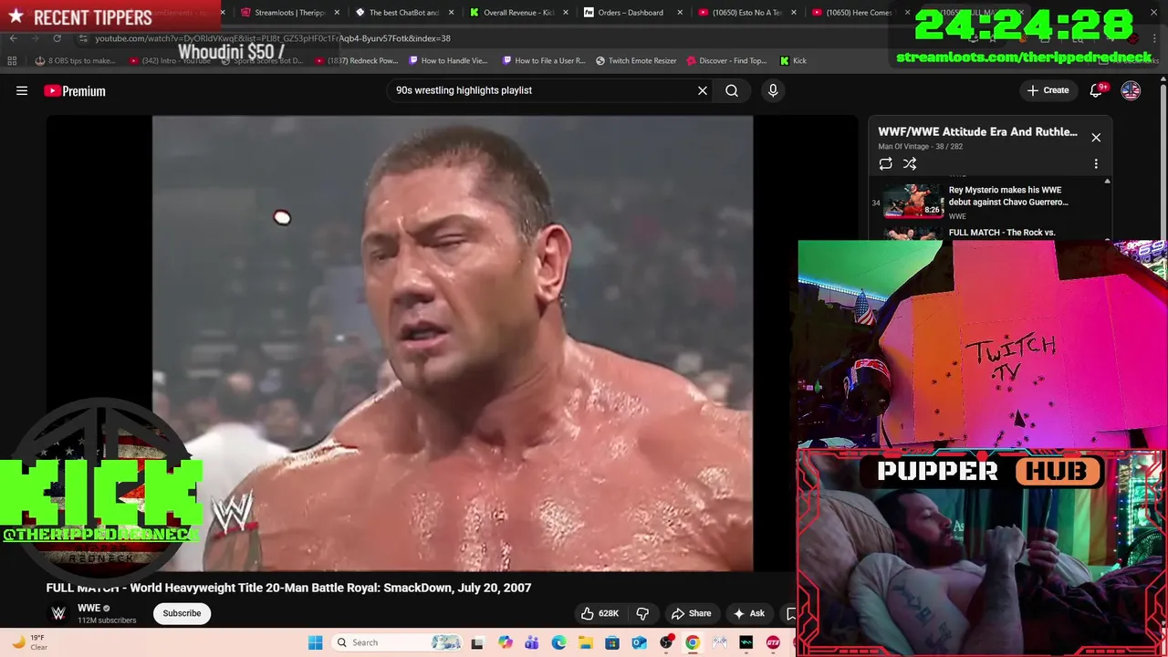Run the search with the magnifier button
1168x657 pixels.
(x=732, y=90)
